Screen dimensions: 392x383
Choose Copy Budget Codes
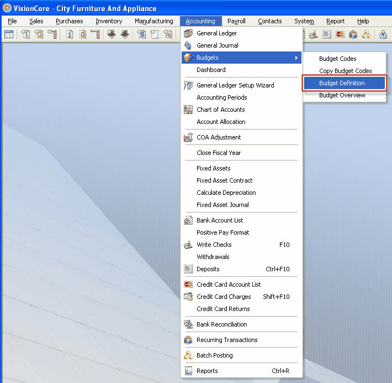(x=345, y=71)
